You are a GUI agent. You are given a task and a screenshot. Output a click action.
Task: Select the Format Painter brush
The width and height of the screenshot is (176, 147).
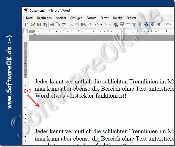[89, 24]
